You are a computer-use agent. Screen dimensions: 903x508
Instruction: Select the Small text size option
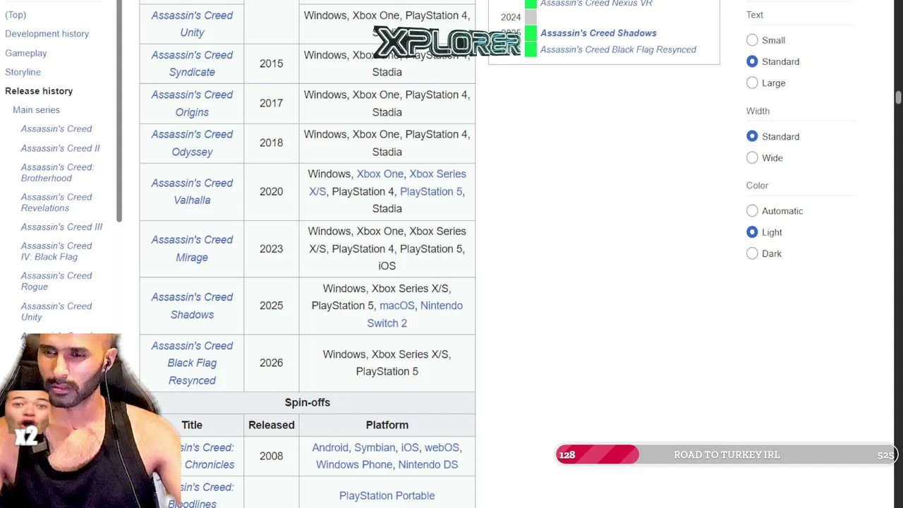click(752, 40)
